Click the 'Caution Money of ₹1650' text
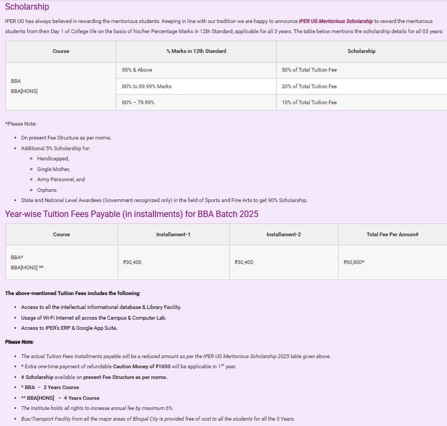 tap(144, 367)
